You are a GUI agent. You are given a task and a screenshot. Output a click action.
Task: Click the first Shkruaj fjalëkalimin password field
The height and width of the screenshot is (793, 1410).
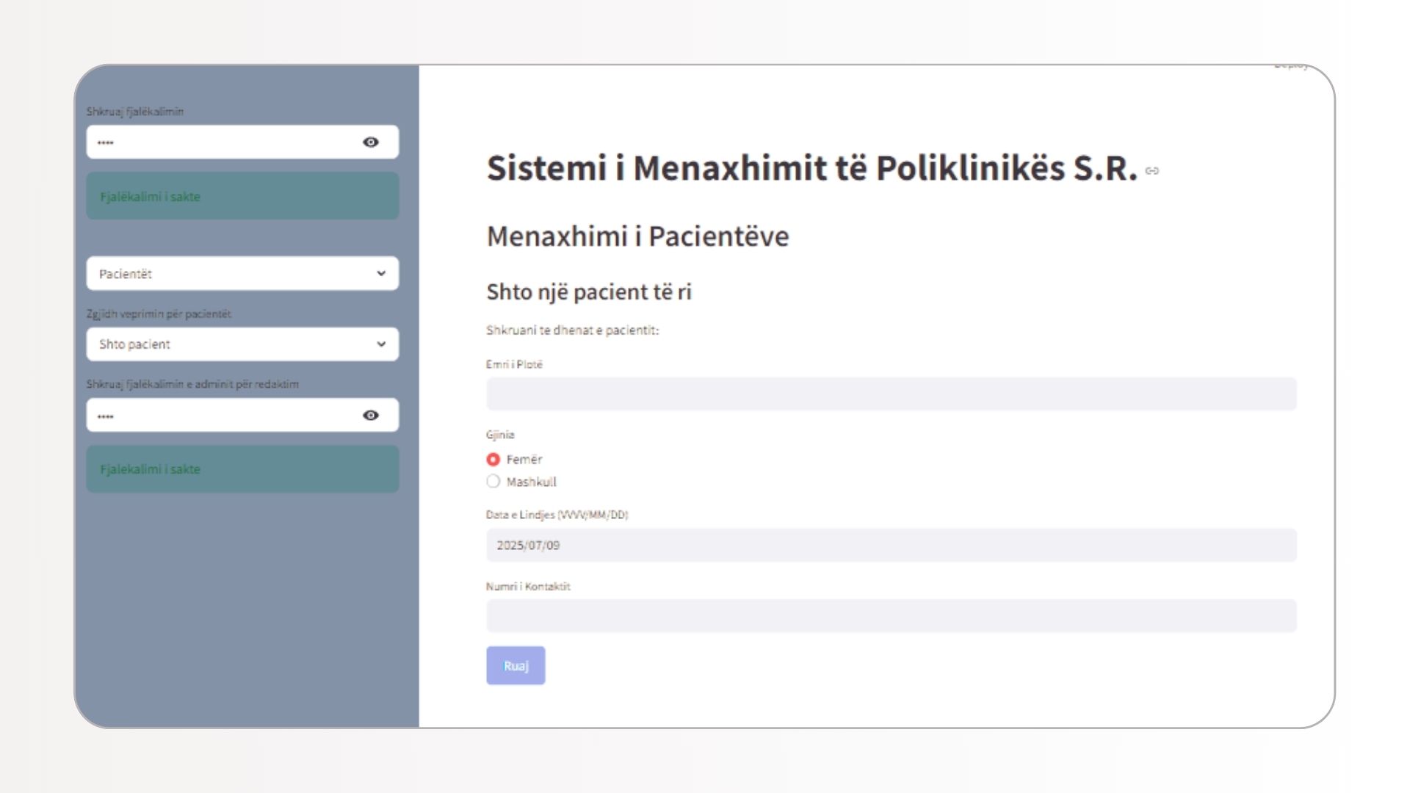point(220,142)
